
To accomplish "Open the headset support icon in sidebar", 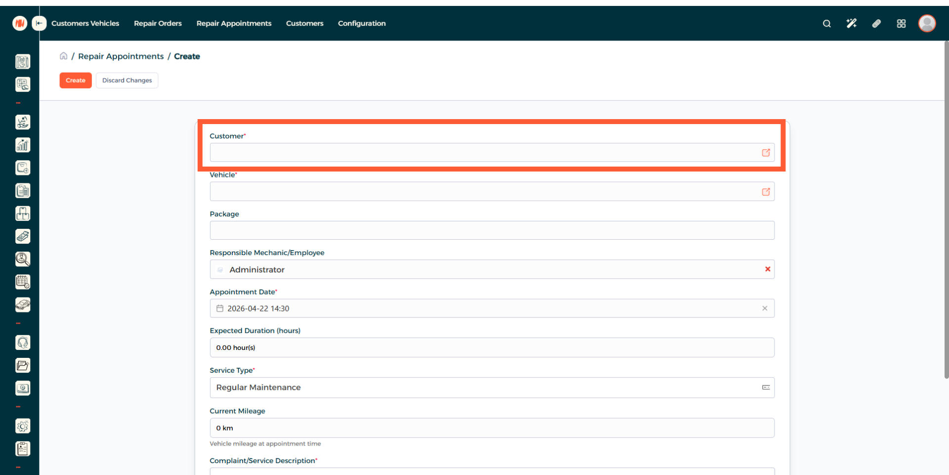I will pos(23,343).
